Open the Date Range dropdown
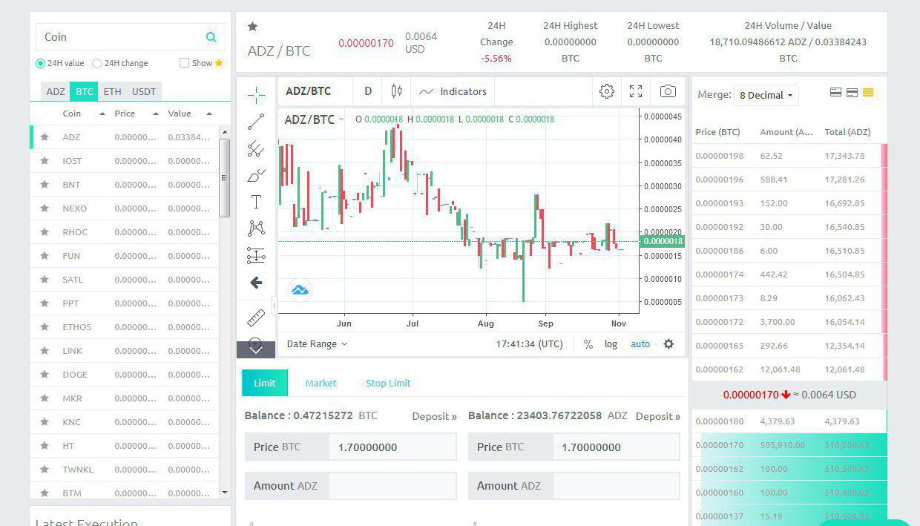The image size is (920, 526). point(317,344)
